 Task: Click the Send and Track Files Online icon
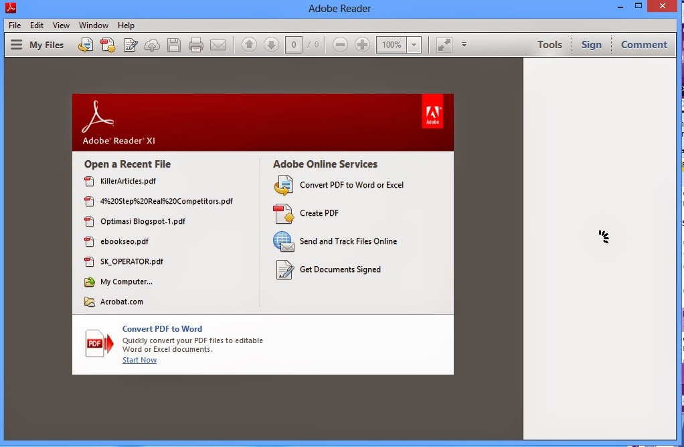[x=283, y=241]
